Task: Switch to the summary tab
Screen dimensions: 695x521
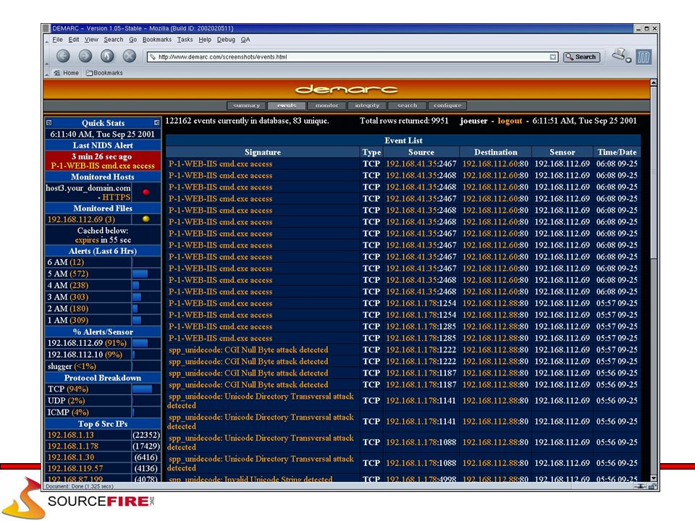Action: (246, 106)
